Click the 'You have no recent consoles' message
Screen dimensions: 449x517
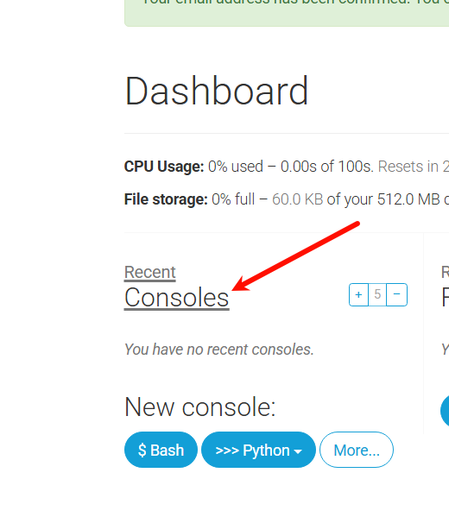219,350
